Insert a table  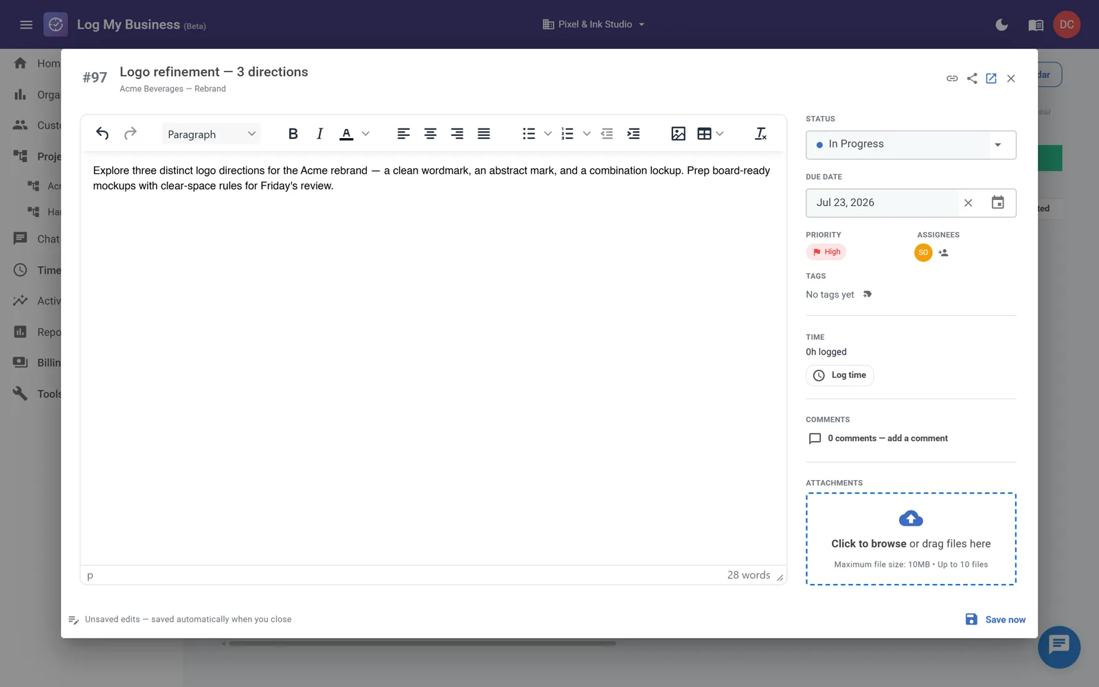[704, 134]
